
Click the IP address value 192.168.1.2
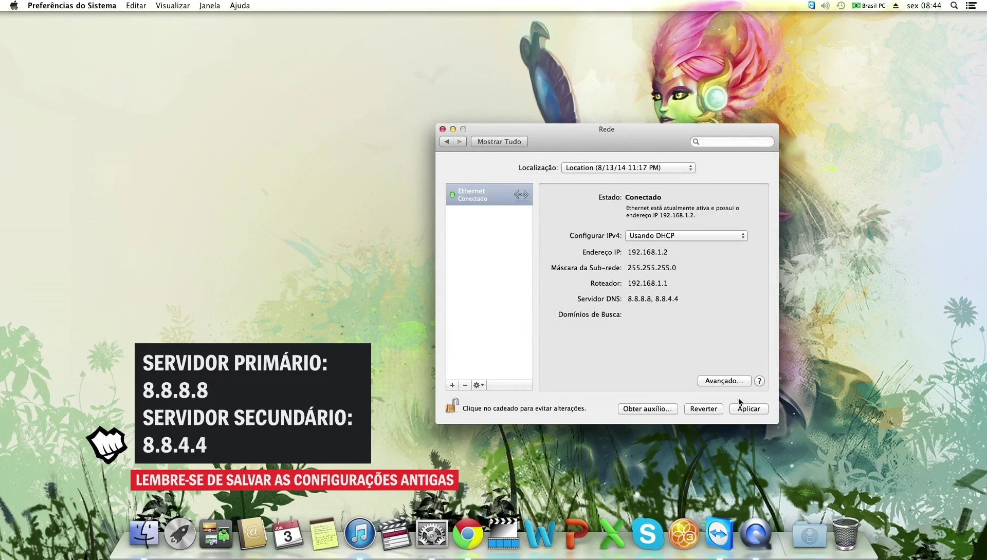tap(647, 252)
